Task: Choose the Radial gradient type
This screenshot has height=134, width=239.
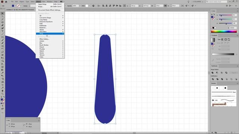Action: pos(226,39)
